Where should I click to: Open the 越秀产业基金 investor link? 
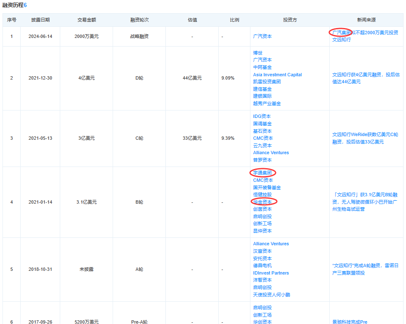[x=267, y=103]
